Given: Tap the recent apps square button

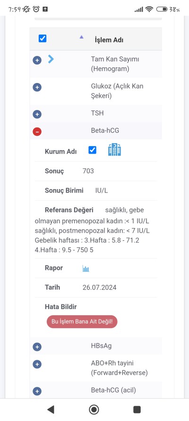Looking at the screenshot, I should tap(137, 410).
